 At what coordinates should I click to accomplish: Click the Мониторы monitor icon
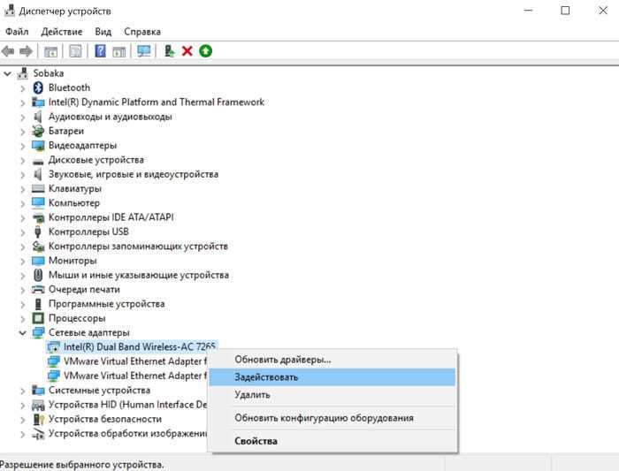pyautogui.click(x=38, y=261)
